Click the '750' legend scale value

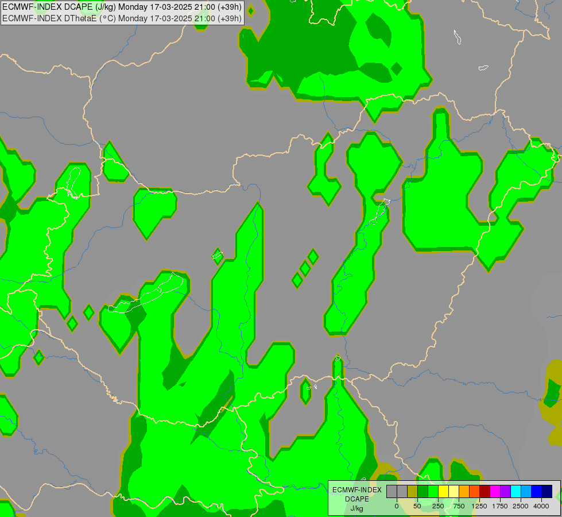[x=459, y=506]
